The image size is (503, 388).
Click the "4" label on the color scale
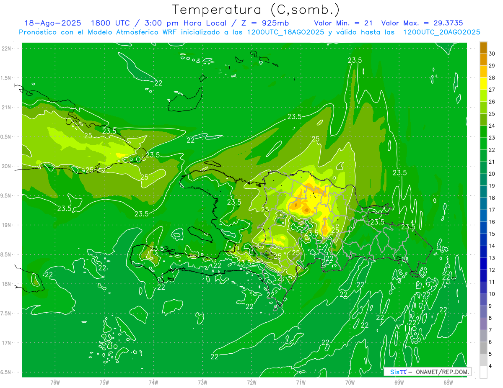pyautogui.click(x=490, y=366)
